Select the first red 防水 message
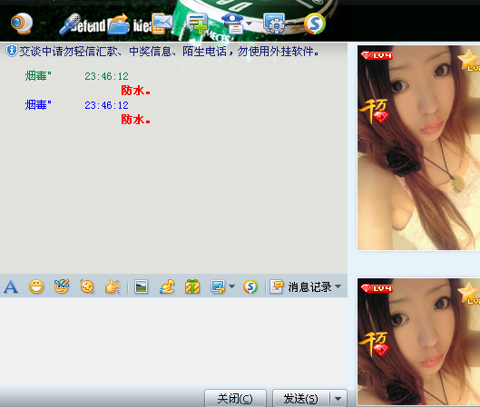Image resolution: width=480 pixels, height=407 pixels. point(135,91)
